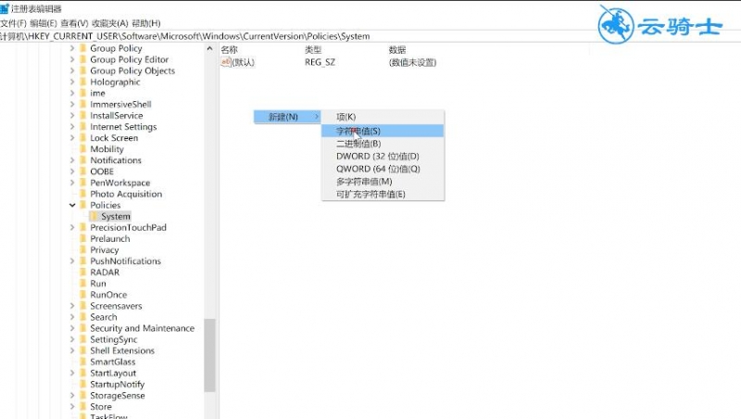The height and width of the screenshot is (419, 741).
Task: Select the Photo Acquisition tree key
Action: tap(126, 194)
